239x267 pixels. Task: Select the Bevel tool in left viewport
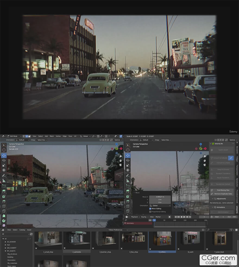(x=4, y=201)
